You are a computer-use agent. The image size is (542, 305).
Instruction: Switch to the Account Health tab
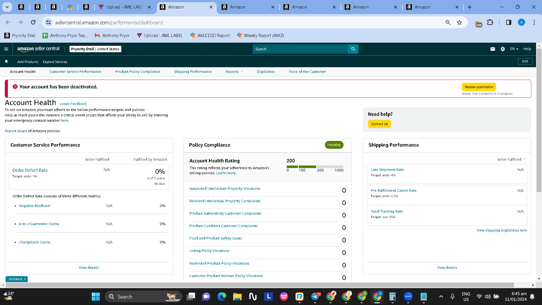coord(23,71)
